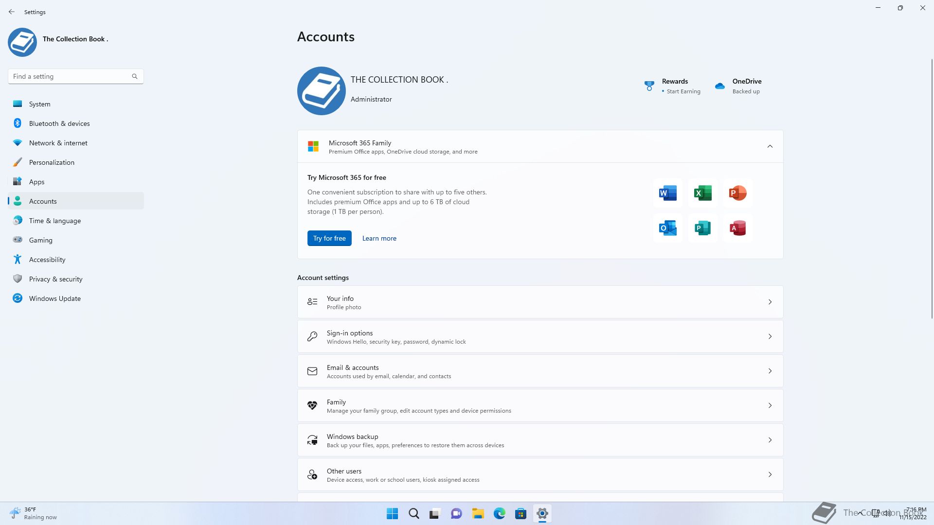The width and height of the screenshot is (934, 525).
Task: Click the Your info key icon row icon
Action: click(x=312, y=302)
